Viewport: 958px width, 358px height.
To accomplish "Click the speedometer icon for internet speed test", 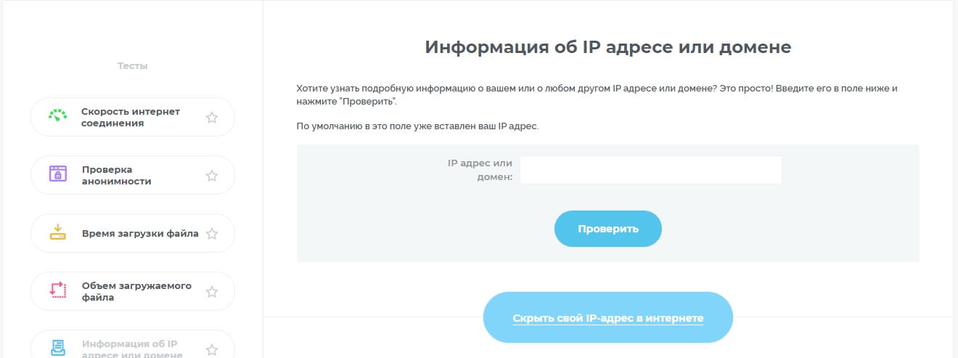I will 57,117.
